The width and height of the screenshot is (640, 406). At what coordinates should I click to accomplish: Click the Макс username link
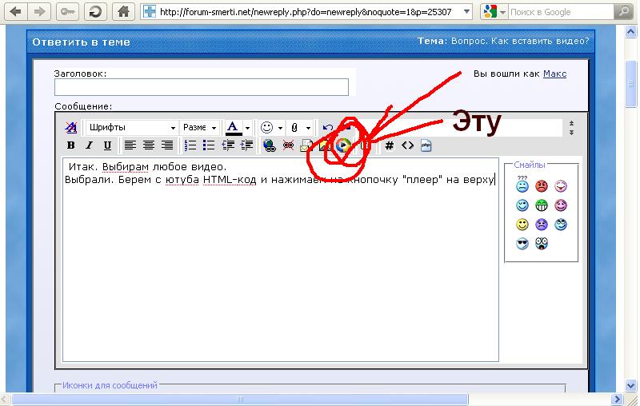554,74
